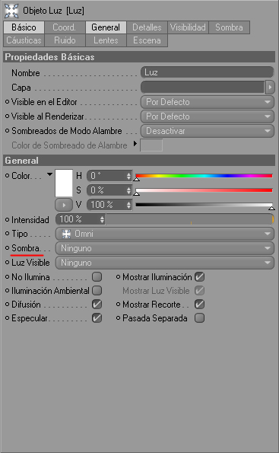Open the Tipo dropdown showing Omni

[x=165, y=234]
